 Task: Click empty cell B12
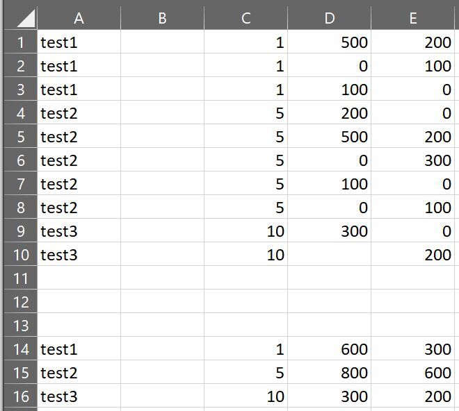pos(163,301)
